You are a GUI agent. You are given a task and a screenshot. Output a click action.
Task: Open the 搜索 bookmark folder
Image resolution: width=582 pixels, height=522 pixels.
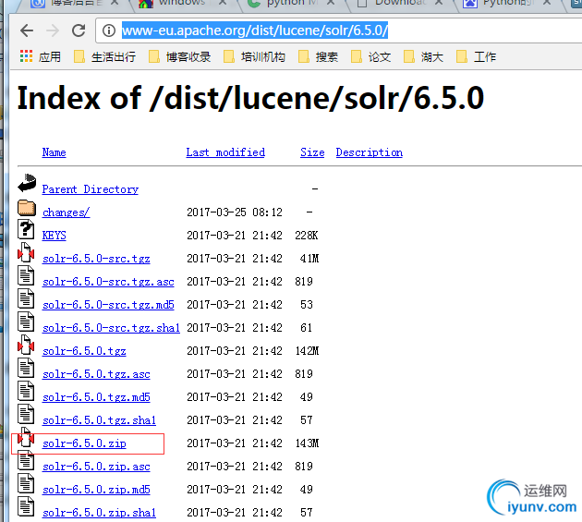pos(319,56)
